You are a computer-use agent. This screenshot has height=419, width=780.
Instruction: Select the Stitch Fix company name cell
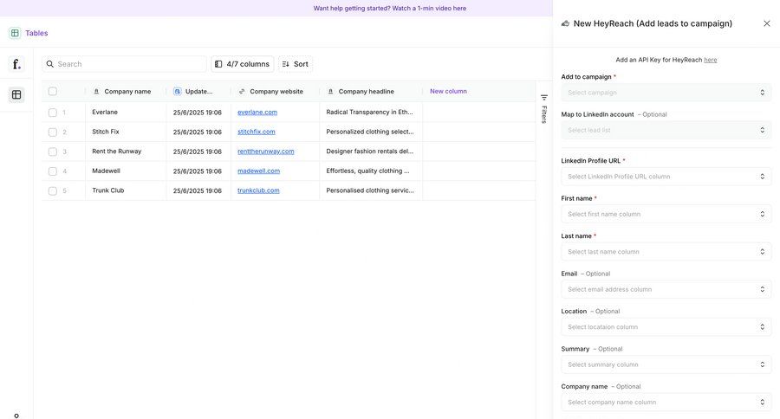click(126, 132)
